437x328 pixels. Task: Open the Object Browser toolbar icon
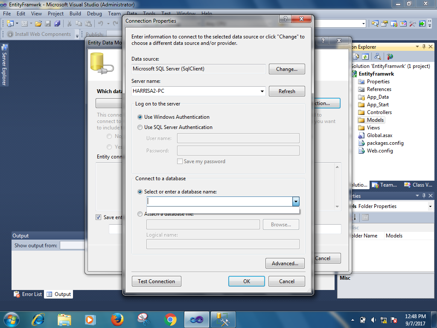403,23
